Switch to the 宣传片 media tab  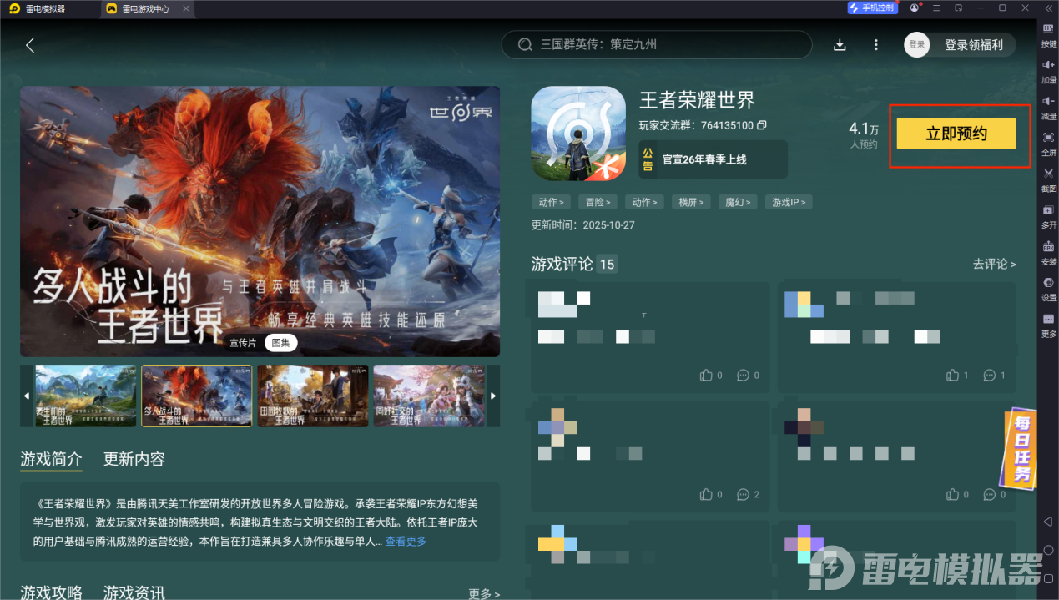(243, 342)
